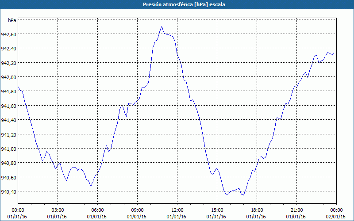Click the 940,80 y-axis value

click(x=8, y=163)
